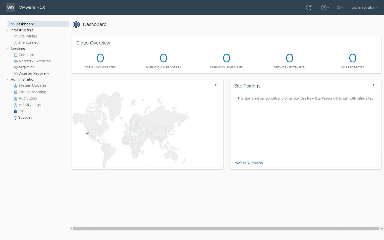
Task: Collapse the Services tree section
Action: pos(7,49)
